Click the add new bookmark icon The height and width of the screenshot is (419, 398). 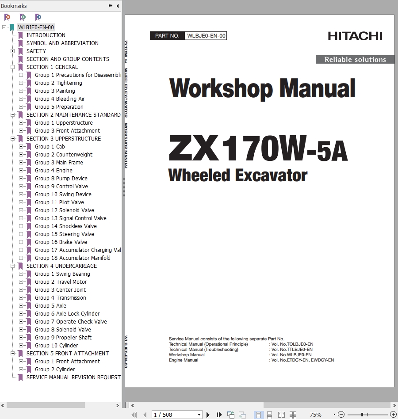coord(23,17)
